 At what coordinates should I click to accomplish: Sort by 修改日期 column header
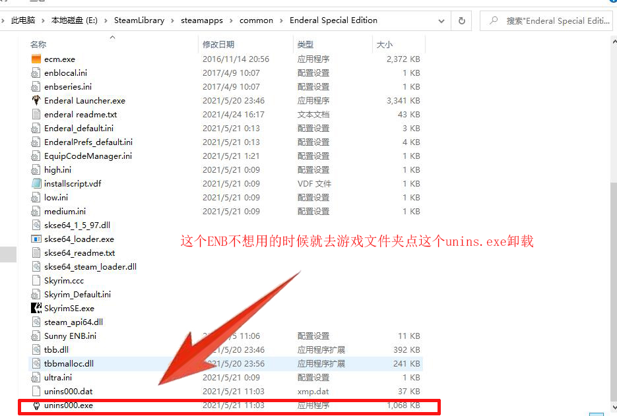218,44
